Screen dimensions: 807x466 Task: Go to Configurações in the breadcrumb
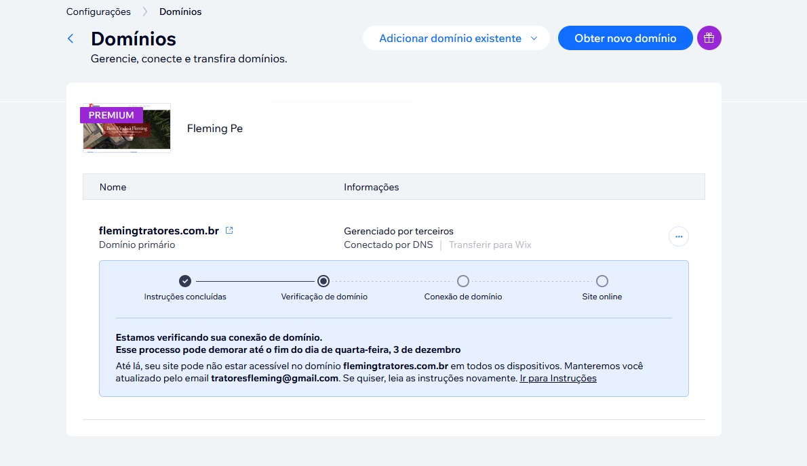[x=98, y=12]
